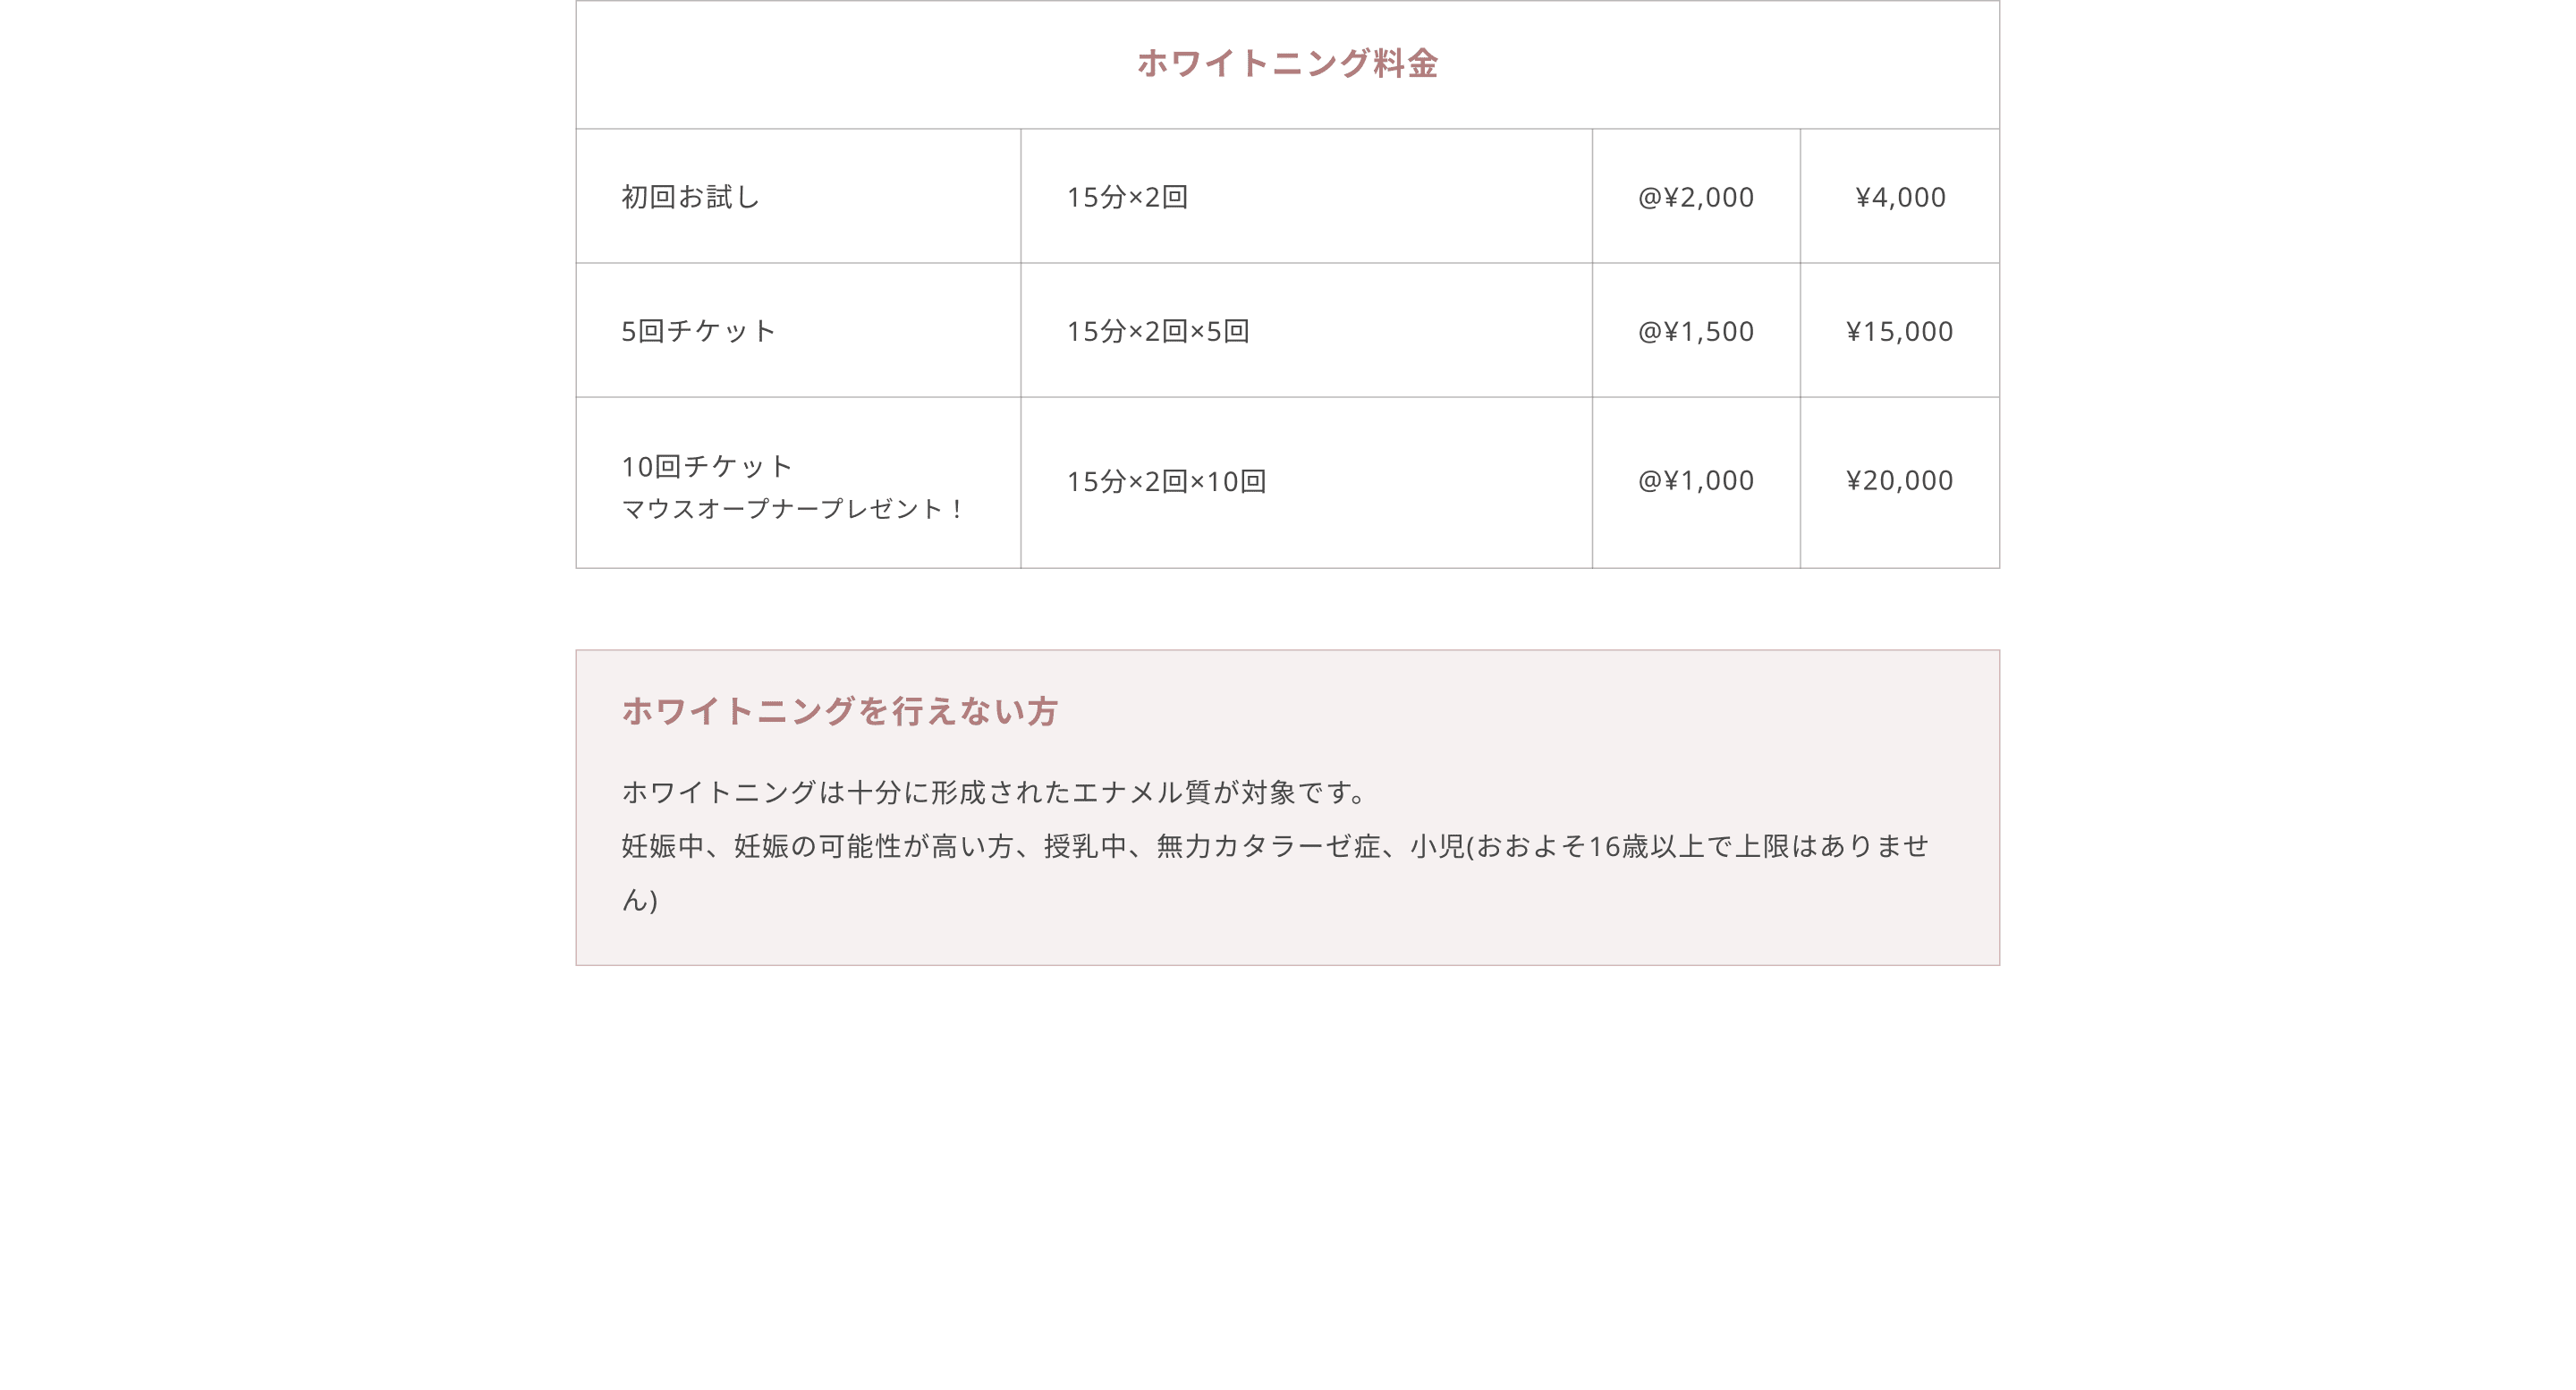Click the word 妊娠中 starting the restriction list

662,846
